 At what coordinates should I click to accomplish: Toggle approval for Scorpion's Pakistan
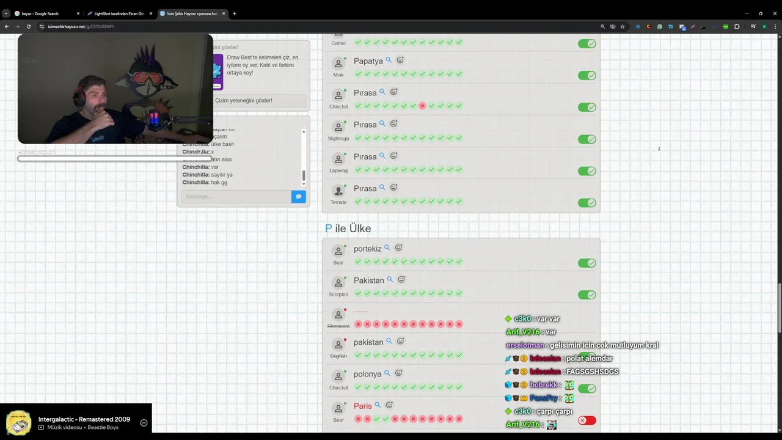(x=587, y=295)
